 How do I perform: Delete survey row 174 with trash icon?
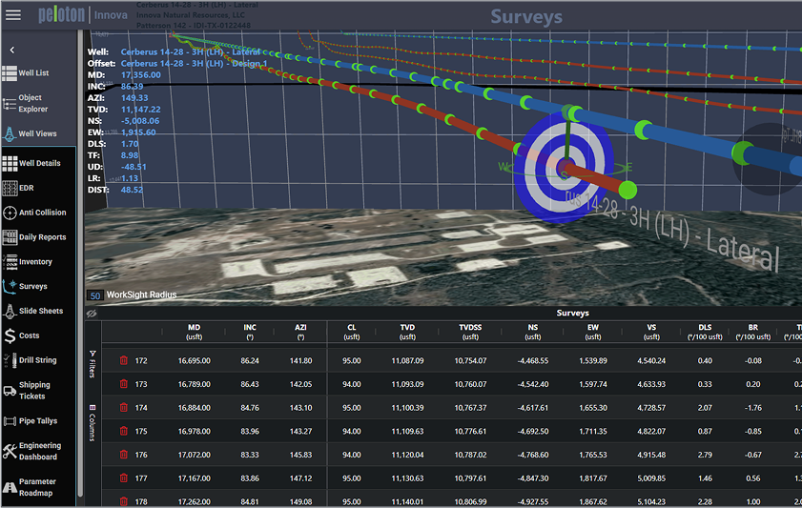(x=123, y=405)
